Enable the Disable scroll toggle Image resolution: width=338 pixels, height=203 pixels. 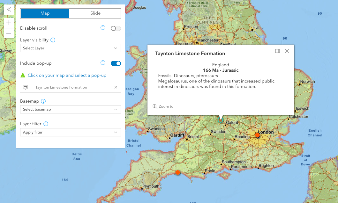point(116,28)
